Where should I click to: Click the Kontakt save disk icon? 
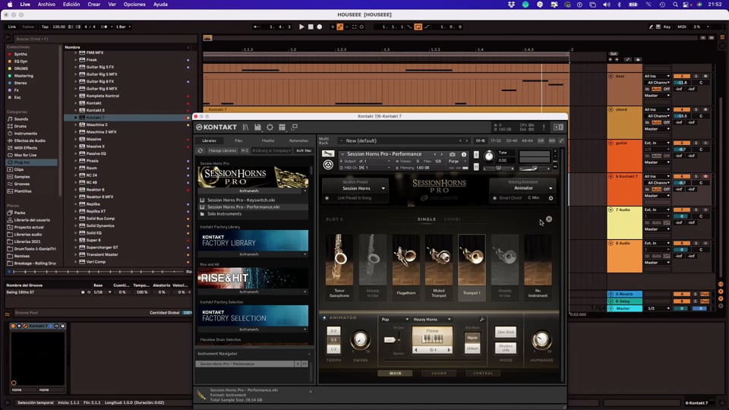[257, 128]
